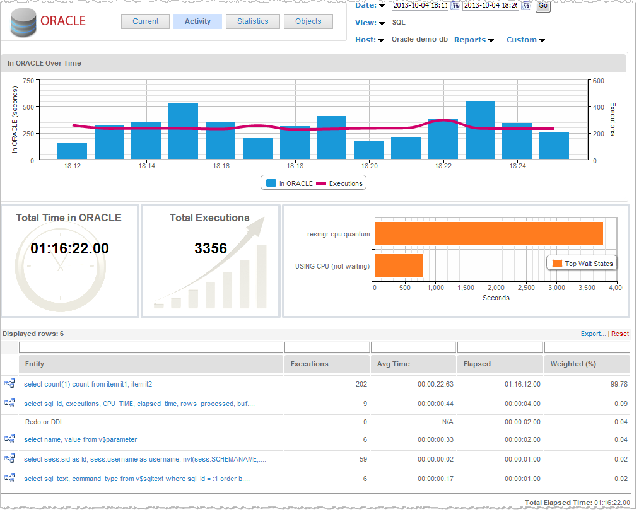Open the Reports menu

coord(474,40)
